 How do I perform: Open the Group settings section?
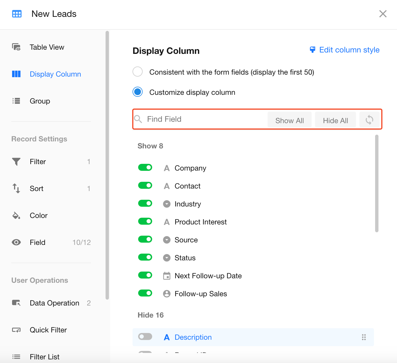click(x=40, y=101)
